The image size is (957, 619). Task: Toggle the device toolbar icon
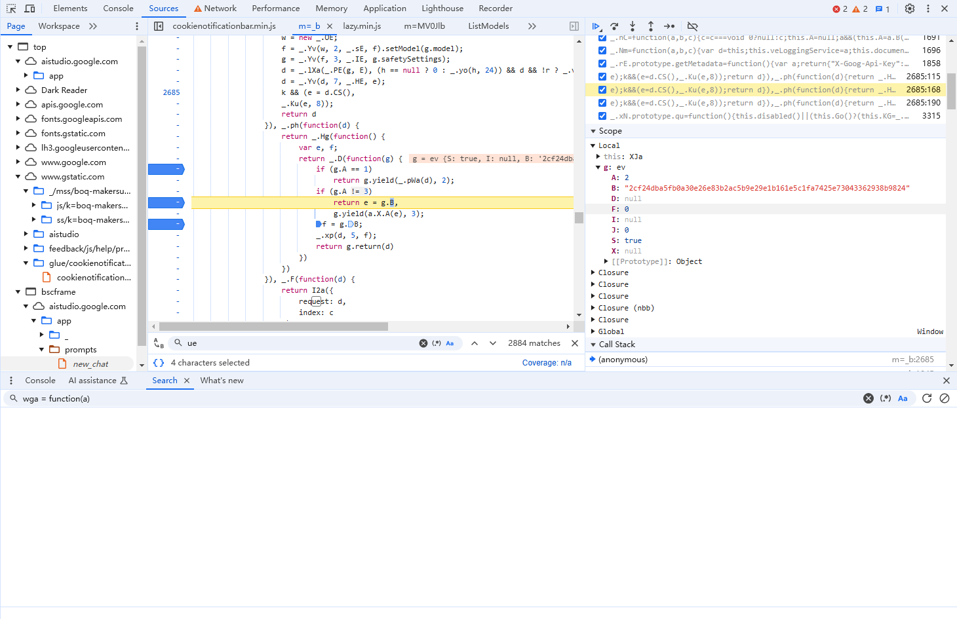pyautogui.click(x=29, y=9)
